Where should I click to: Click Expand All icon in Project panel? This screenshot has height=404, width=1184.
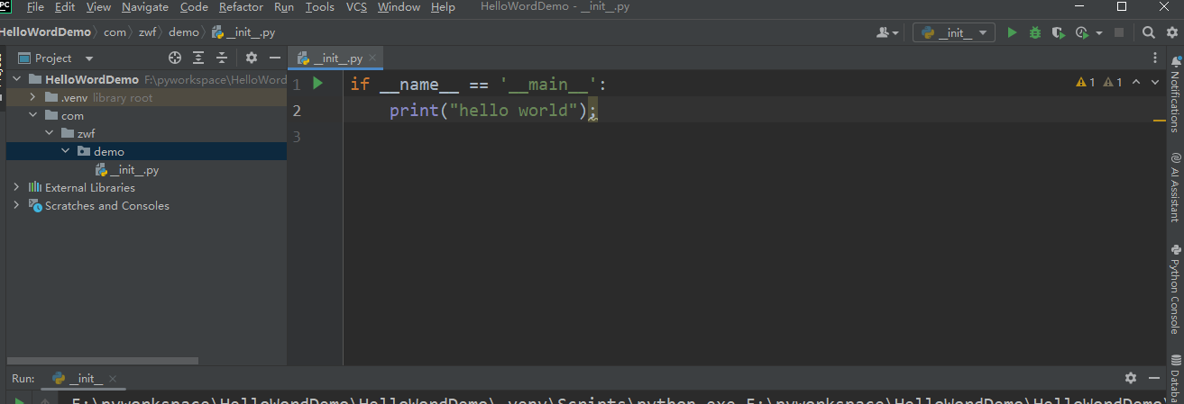pyautogui.click(x=199, y=58)
